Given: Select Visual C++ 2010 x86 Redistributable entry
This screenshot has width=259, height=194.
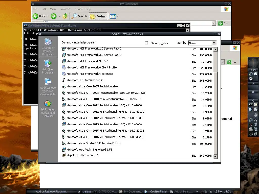Looking at the screenshot, I should click(137, 99).
